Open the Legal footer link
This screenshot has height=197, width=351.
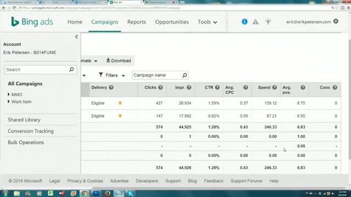point(55,181)
